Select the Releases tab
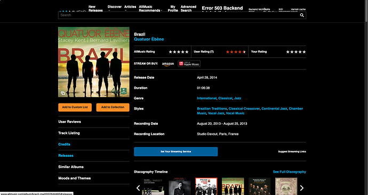 click(x=66, y=156)
